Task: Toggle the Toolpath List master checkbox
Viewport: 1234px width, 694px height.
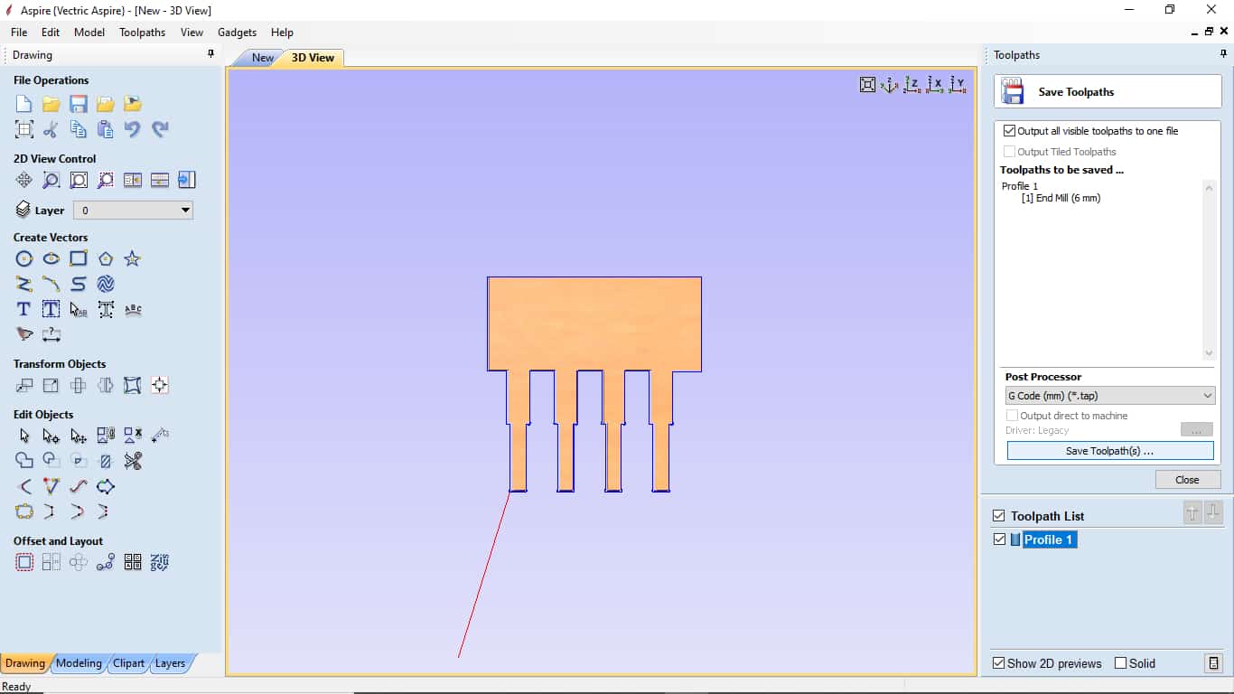Action: click(x=998, y=516)
